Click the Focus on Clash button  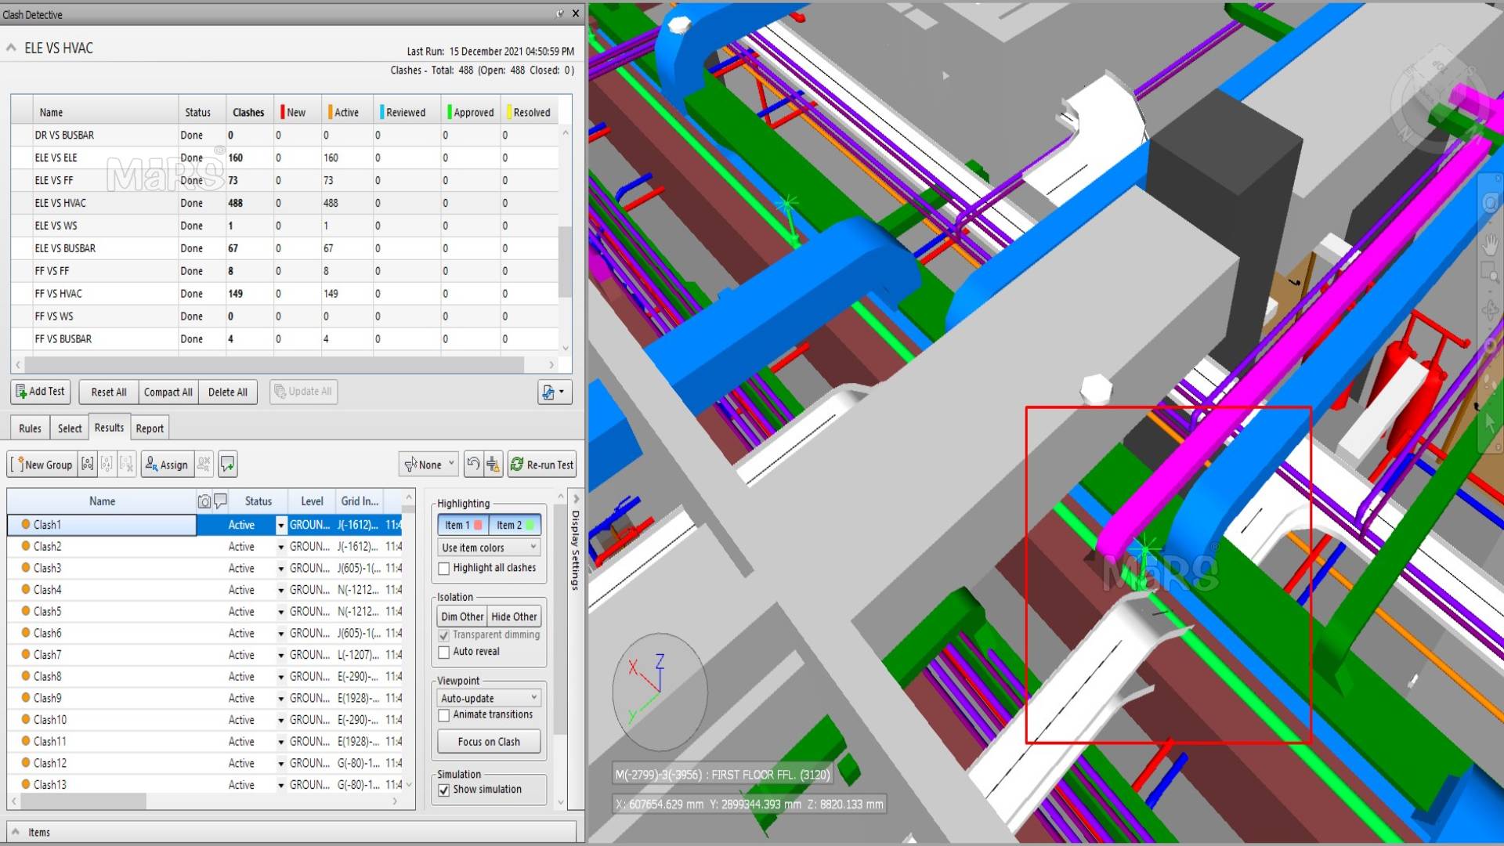(489, 742)
